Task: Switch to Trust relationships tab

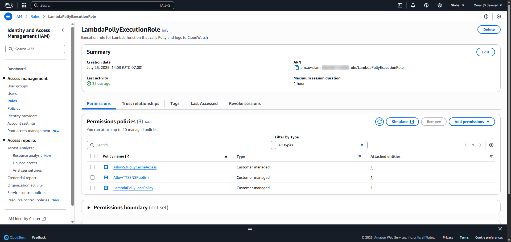Action: click(x=141, y=104)
